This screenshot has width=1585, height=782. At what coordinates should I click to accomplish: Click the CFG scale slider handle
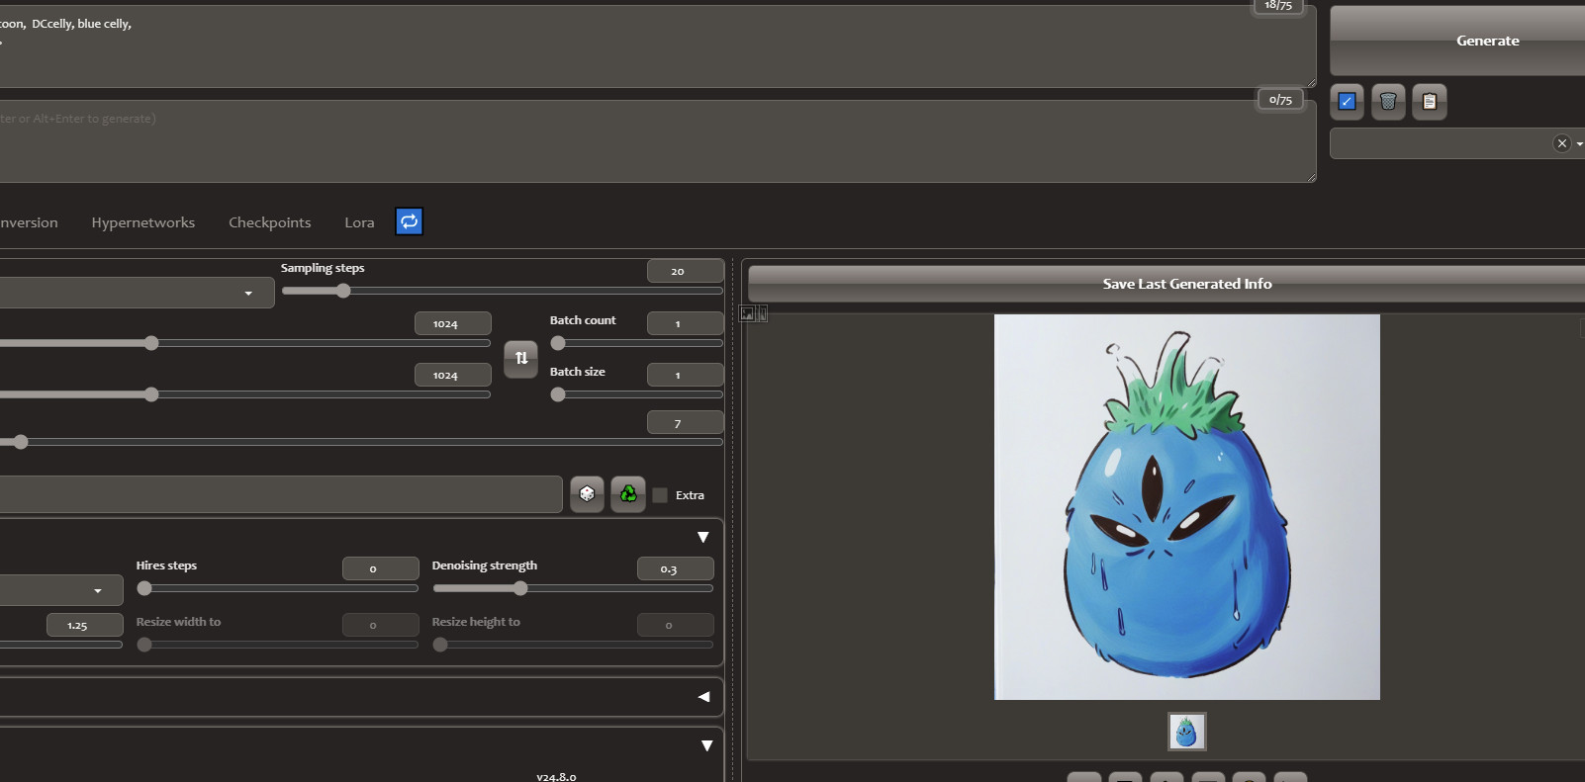21,442
